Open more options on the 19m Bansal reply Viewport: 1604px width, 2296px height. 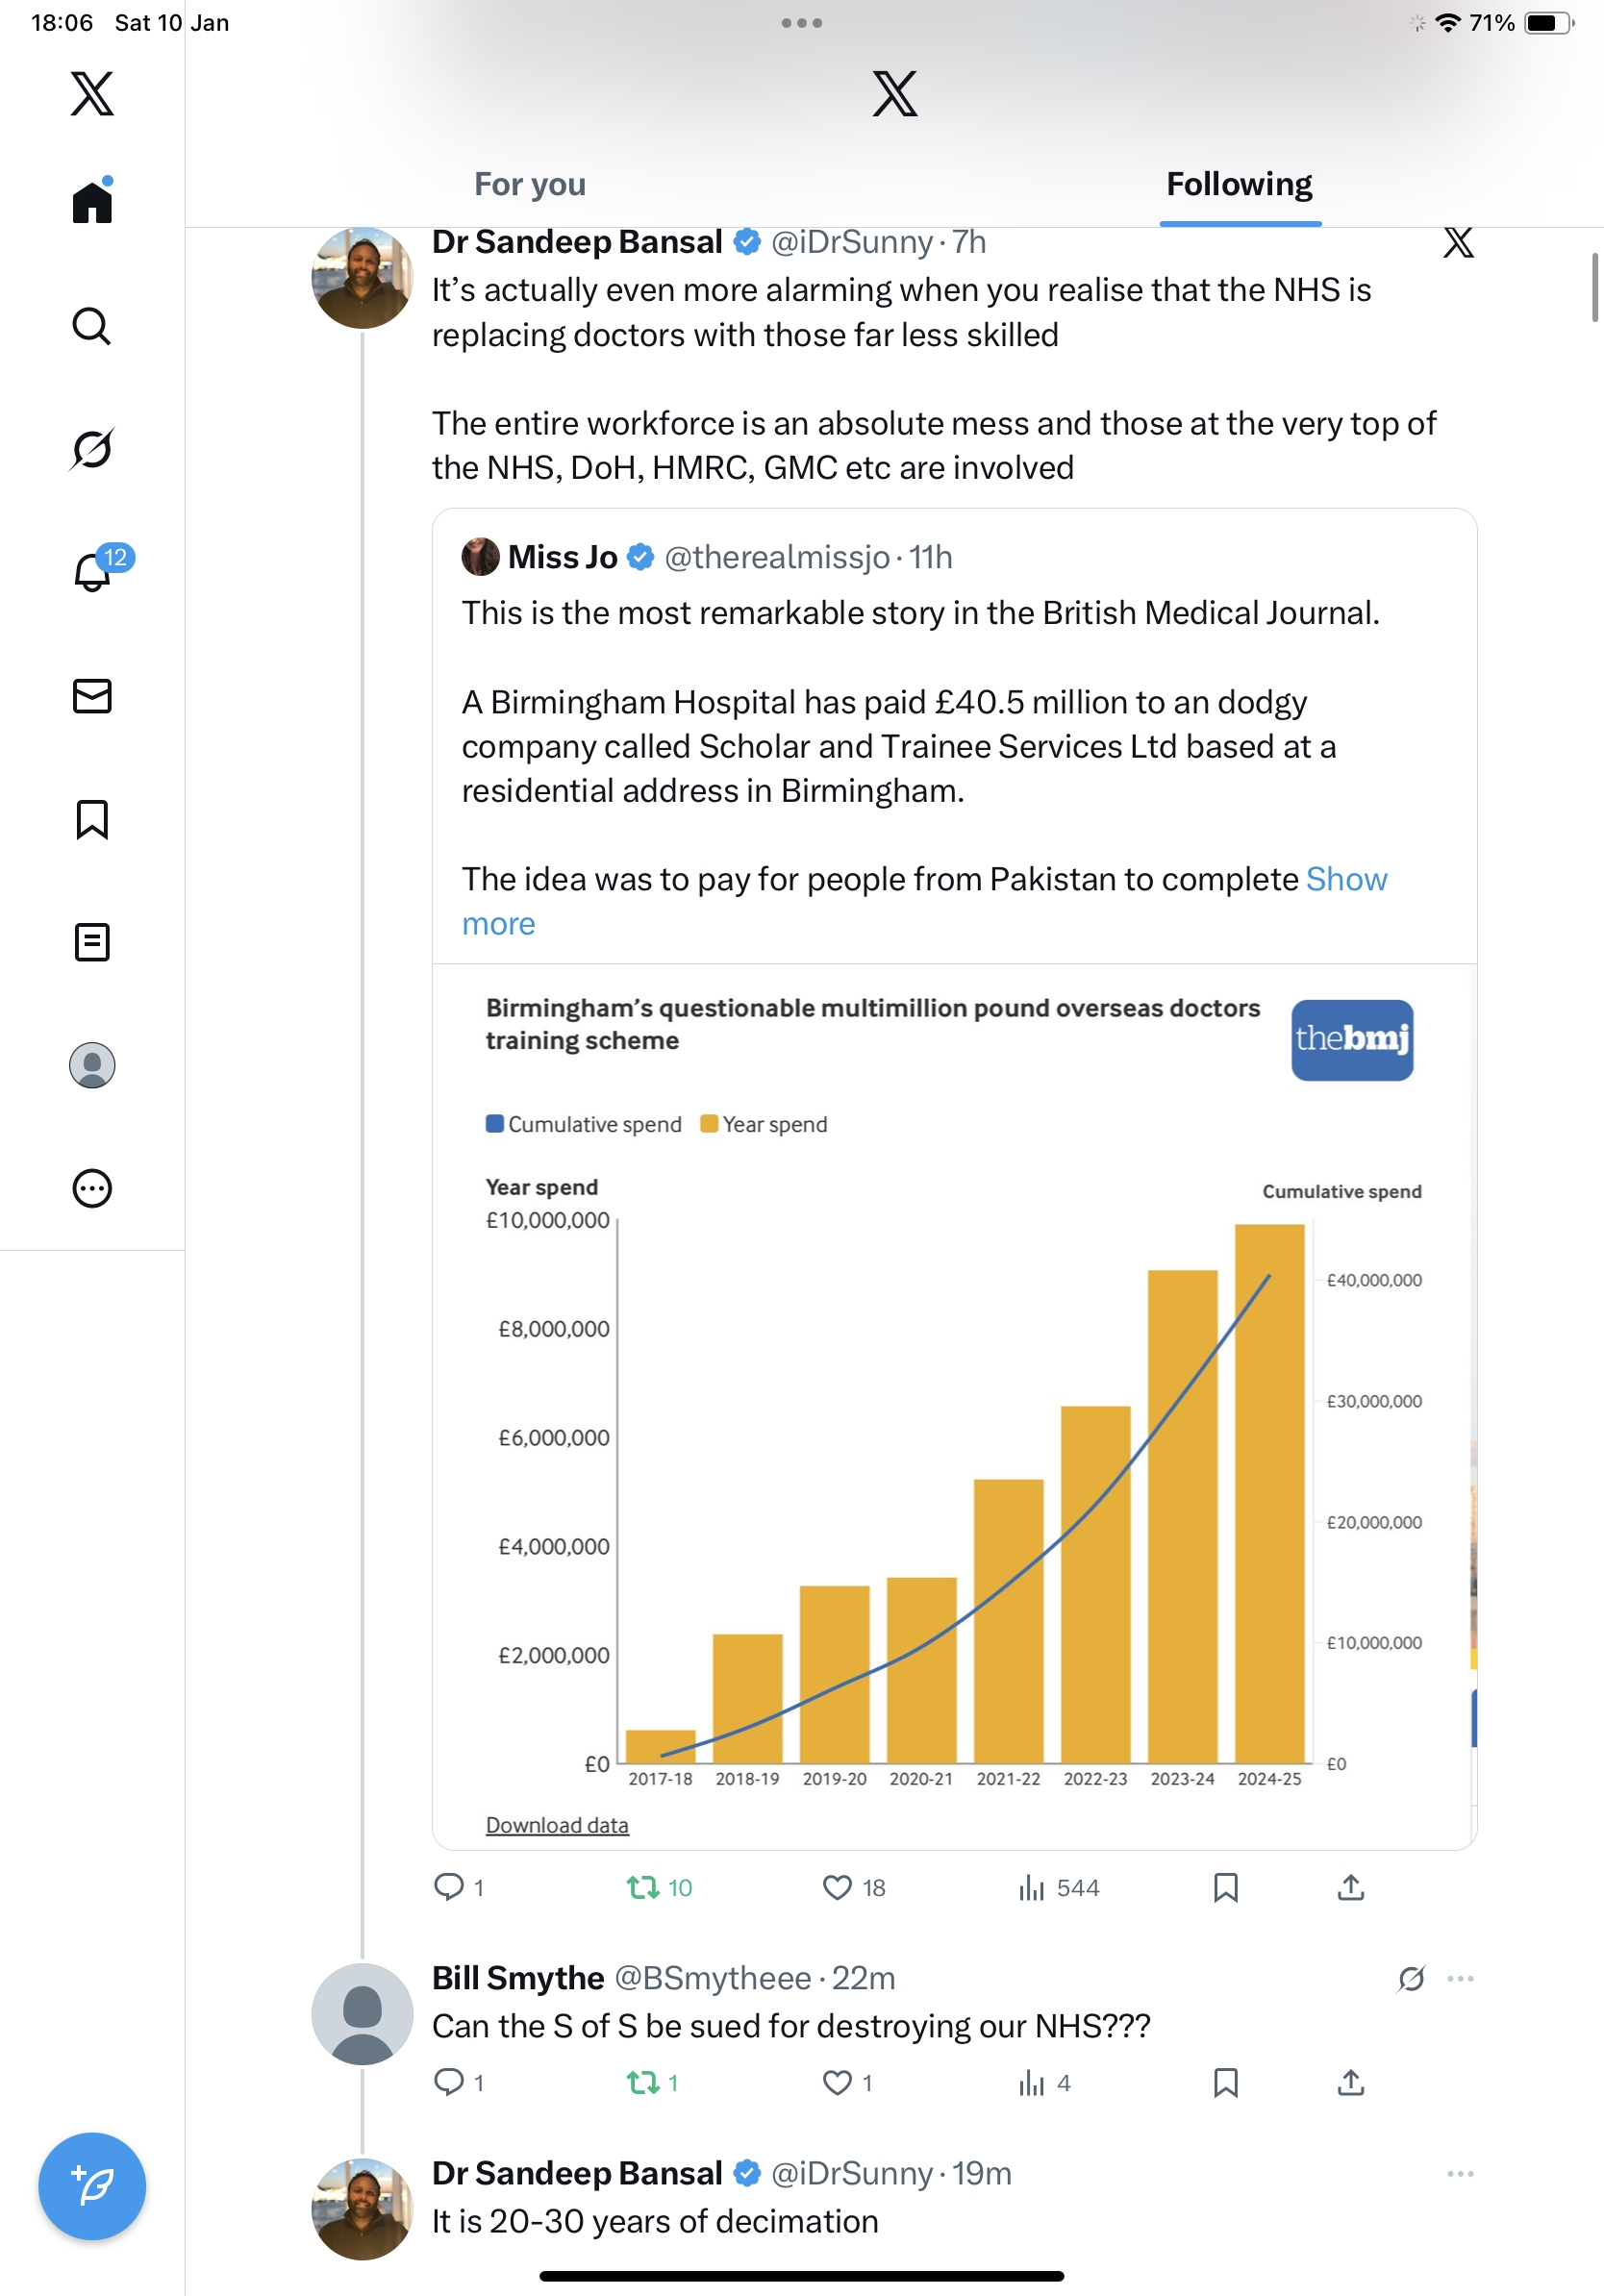point(1460,2173)
